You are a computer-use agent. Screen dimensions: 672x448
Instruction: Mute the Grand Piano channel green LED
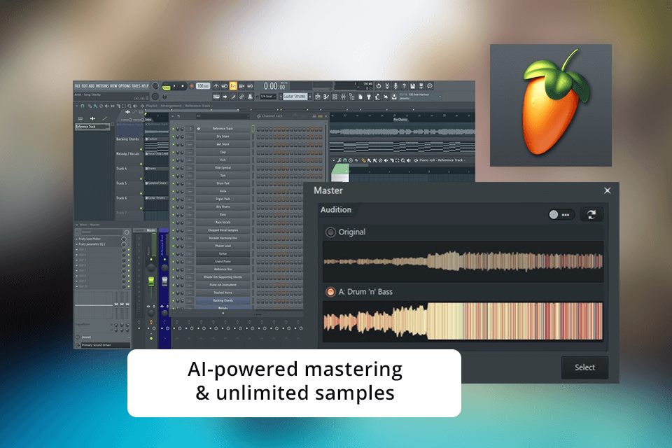[173, 262]
